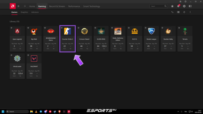This screenshot has width=203, height=114.
Task: Favorite Apex Legends with its star
Action: [11, 28]
